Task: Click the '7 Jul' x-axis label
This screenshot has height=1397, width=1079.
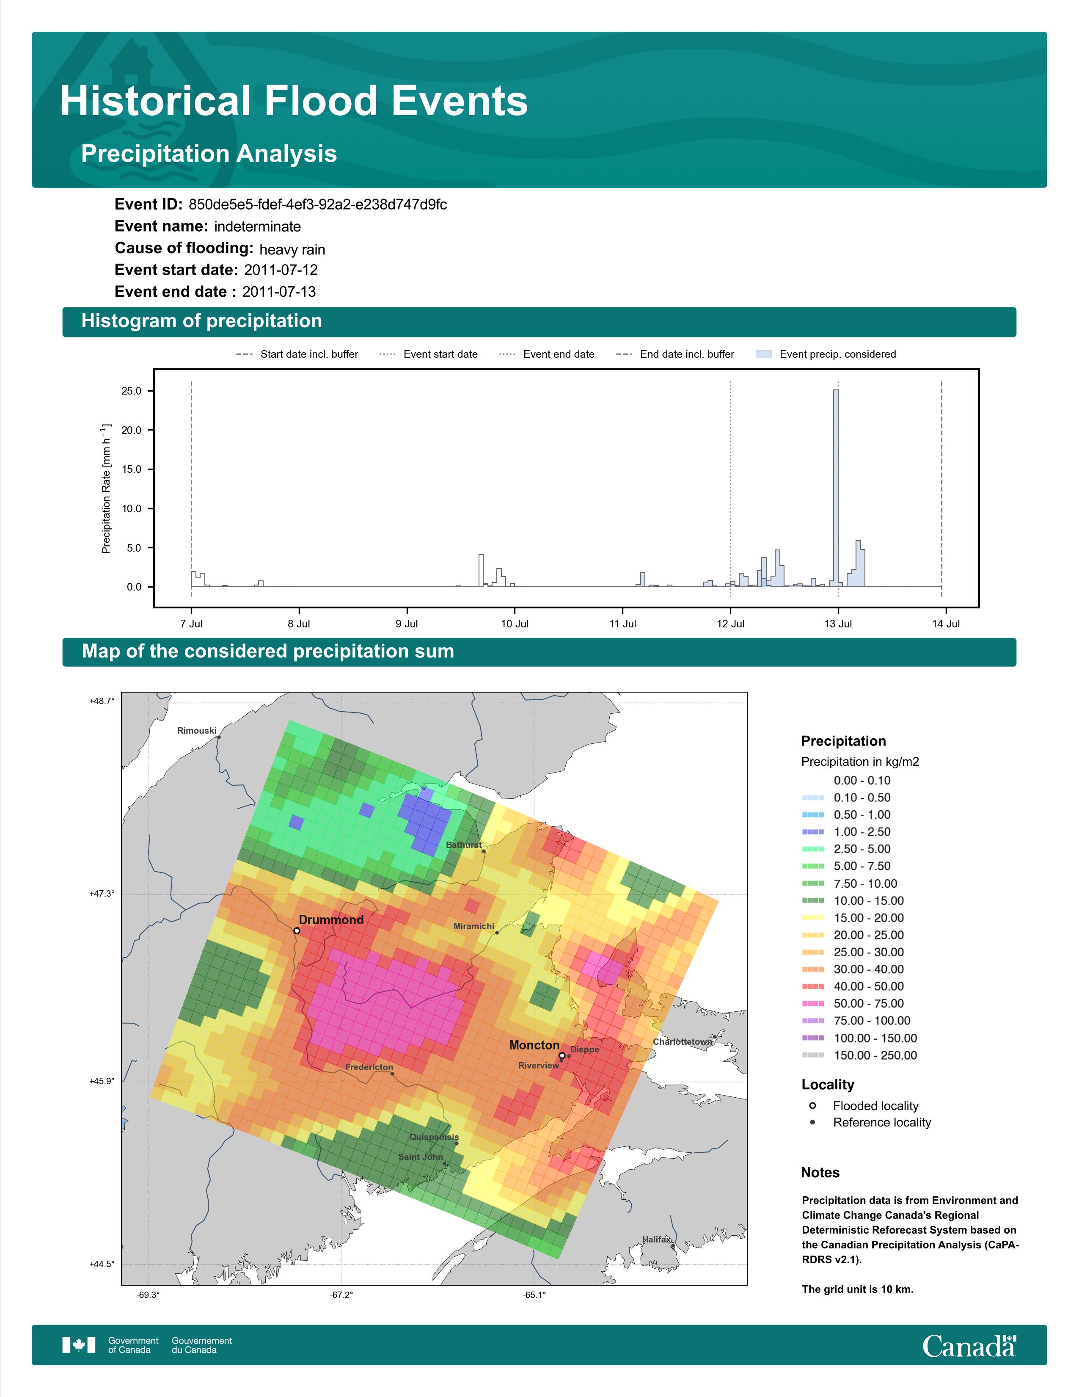Action: 191,624
